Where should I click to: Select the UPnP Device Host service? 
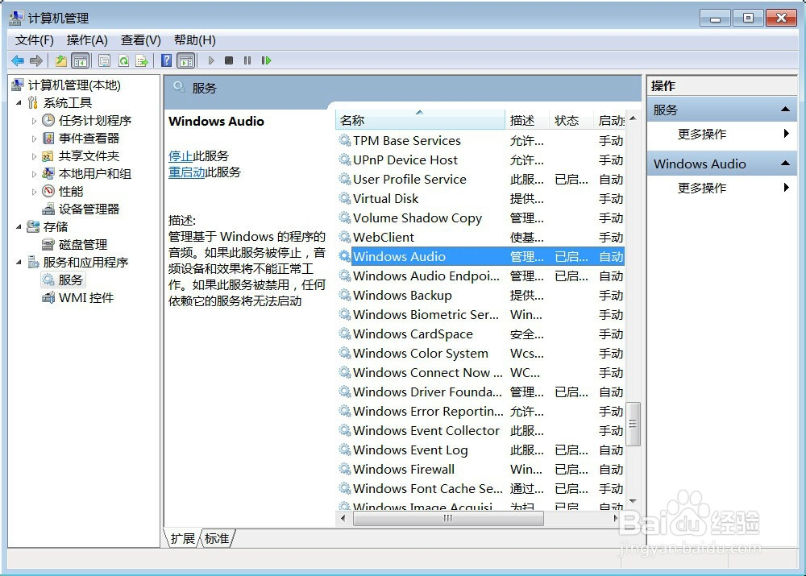click(x=480, y=160)
